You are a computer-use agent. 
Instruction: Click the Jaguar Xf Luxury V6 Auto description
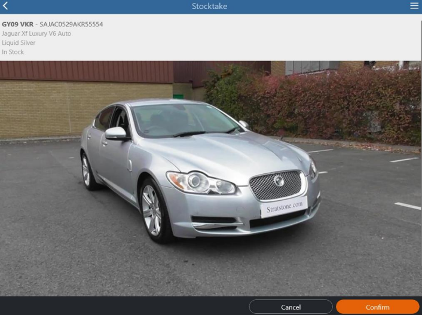(x=36, y=33)
